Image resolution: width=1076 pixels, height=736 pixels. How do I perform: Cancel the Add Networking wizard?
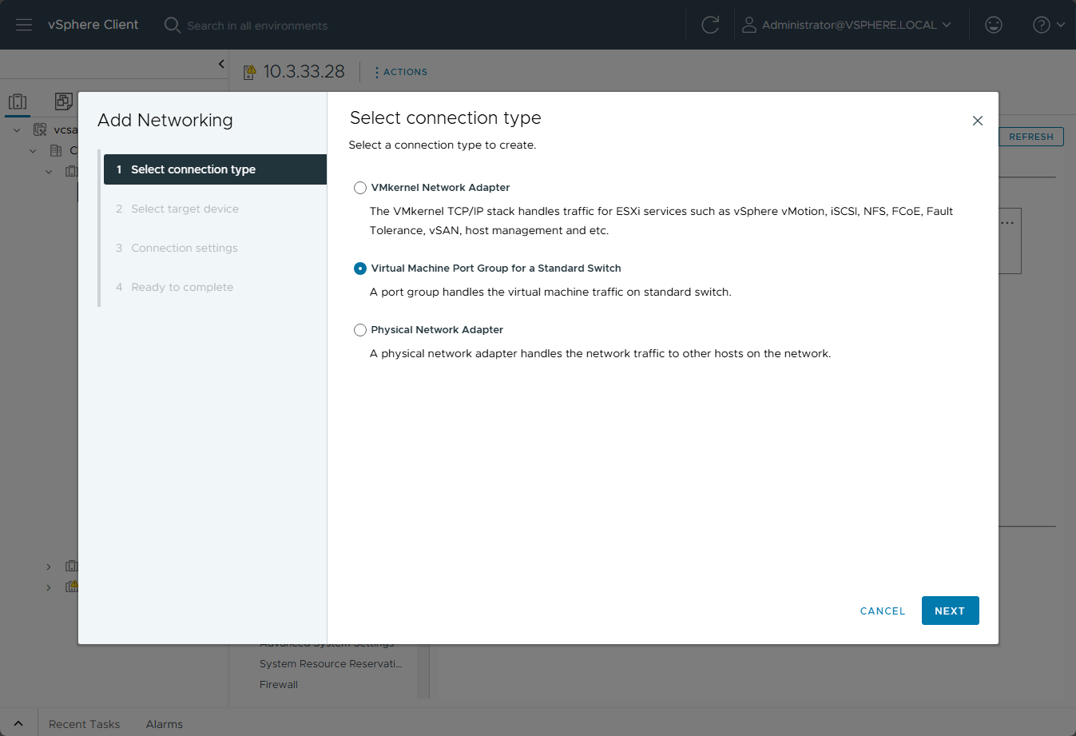[882, 611]
